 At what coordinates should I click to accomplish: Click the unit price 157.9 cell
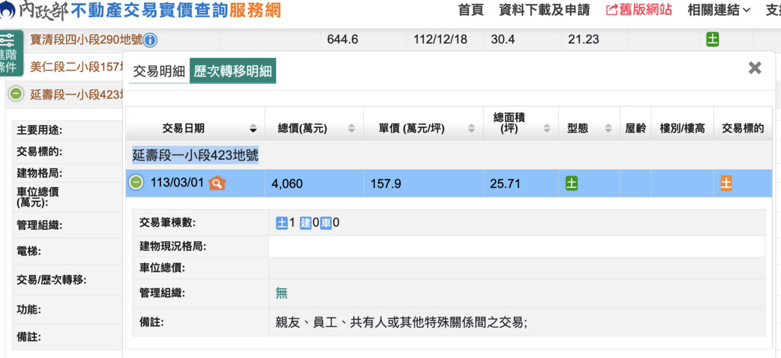click(422, 183)
